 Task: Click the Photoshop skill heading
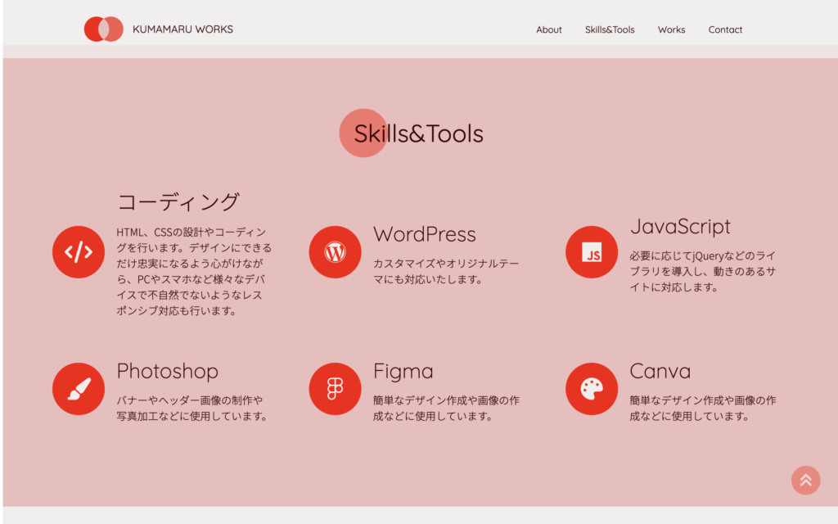(x=167, y=371)
